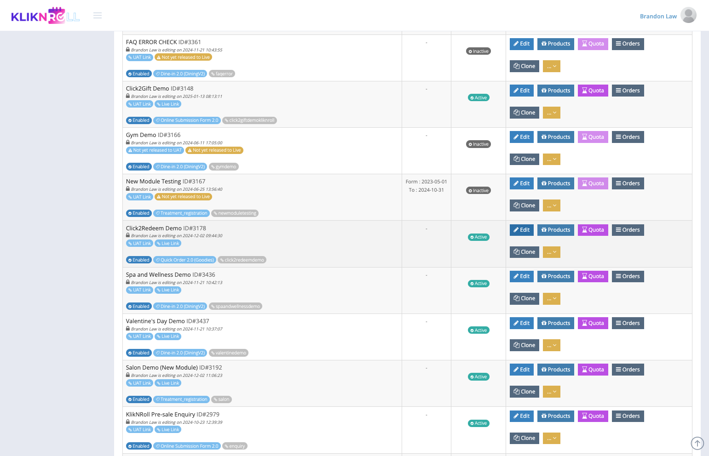Image resolution: width=709 pixels, height=456 pixels.
Task: Clone the Gym Demo campaign
Action: pos(524,159)
